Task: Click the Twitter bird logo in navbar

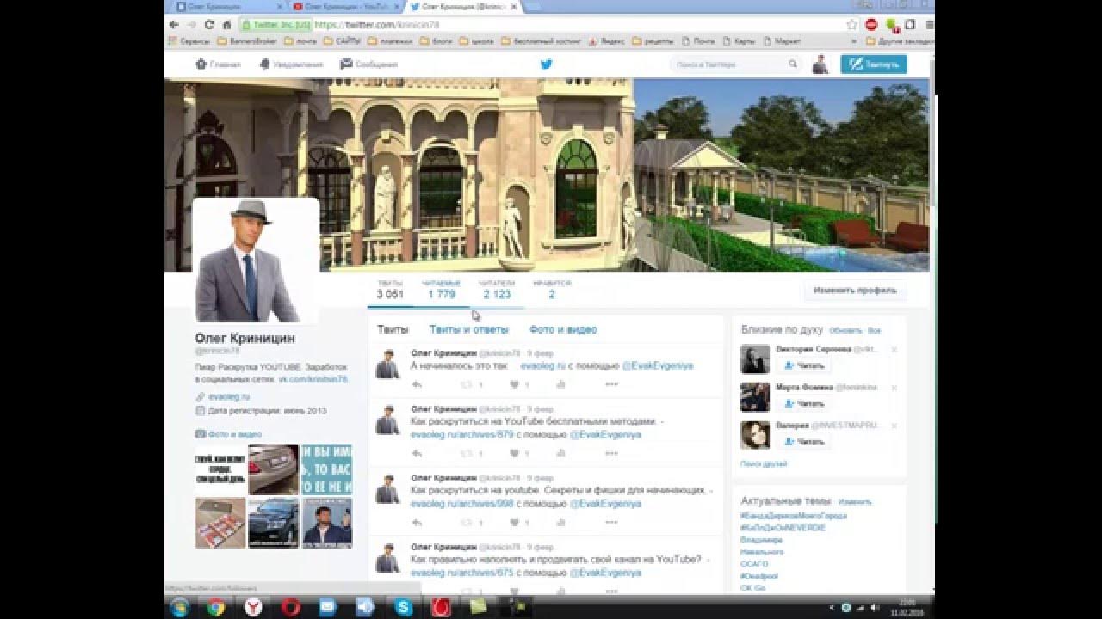Action: point(546,64)
